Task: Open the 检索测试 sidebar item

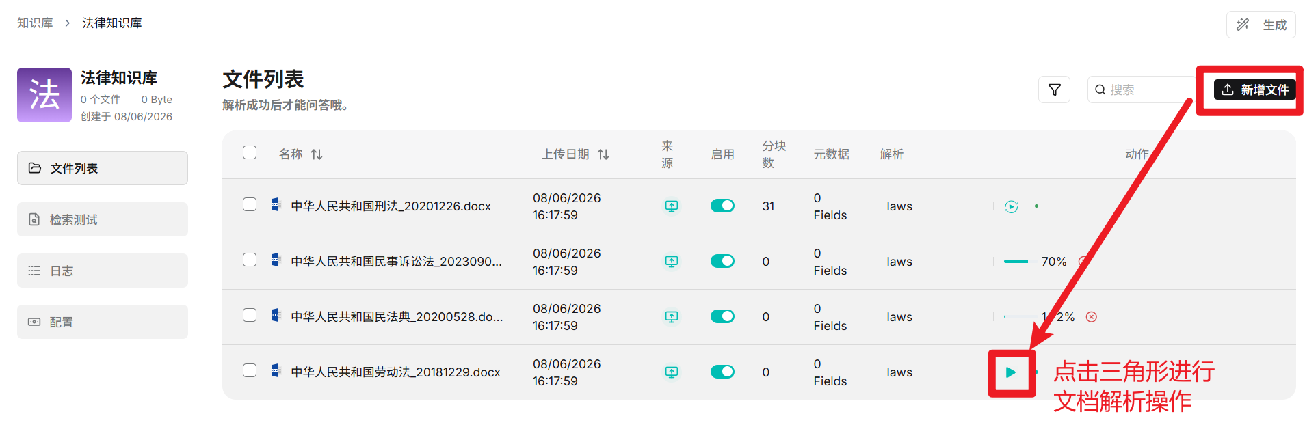Action: click(103, 219)
